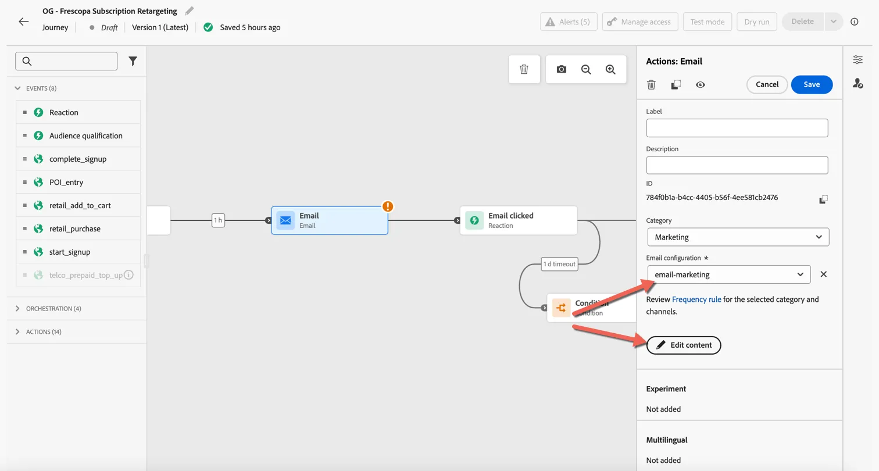
Task: Click the Description input field
Action: (737, 165)
